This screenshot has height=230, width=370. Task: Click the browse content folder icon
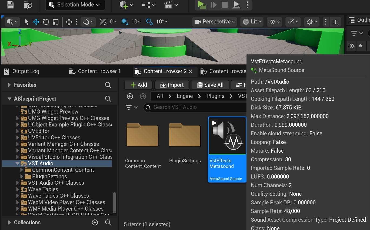tap(28, 5)
